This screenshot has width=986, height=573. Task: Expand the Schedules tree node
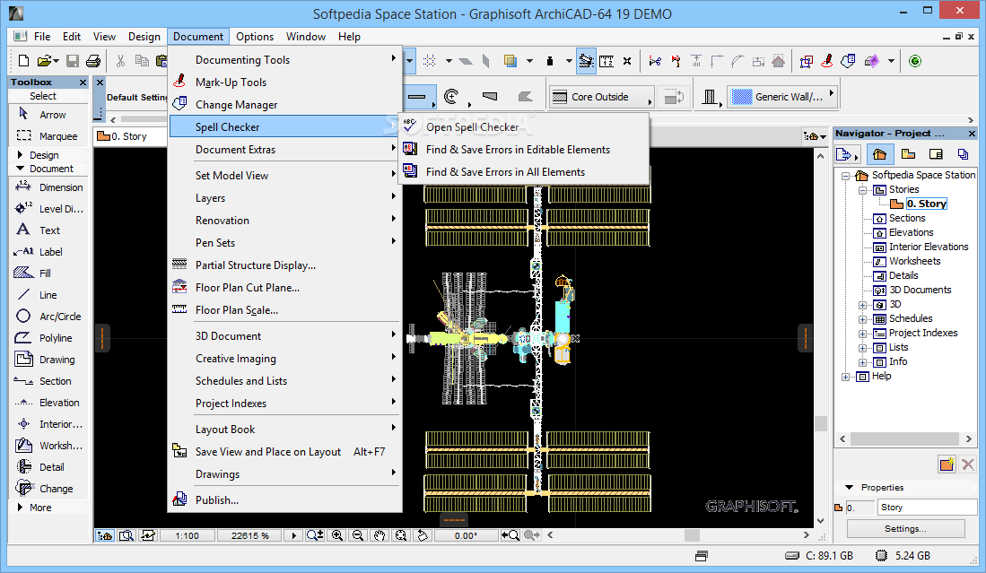pyautogui.click(x=863, y=319)
